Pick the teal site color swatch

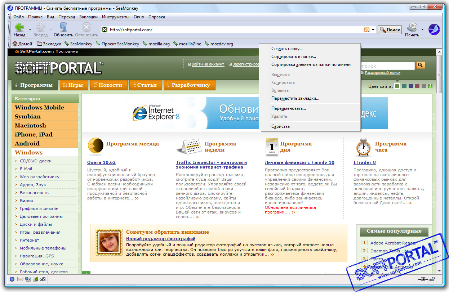point(404,86)
